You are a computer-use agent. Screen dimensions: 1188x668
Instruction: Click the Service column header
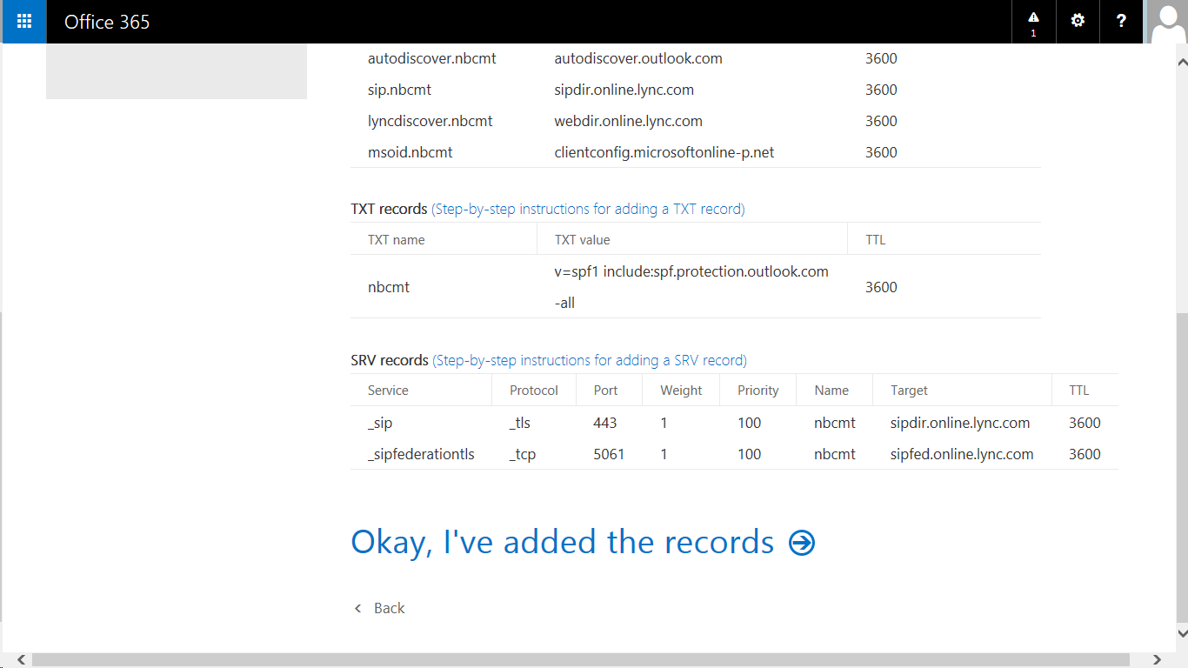tap(388, 391)
